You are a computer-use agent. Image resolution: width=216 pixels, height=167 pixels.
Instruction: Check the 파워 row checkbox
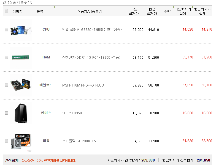tap(6, 141)
